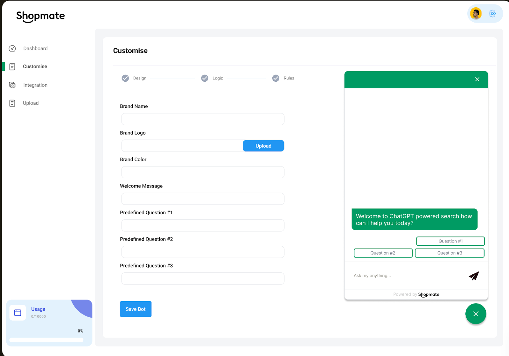Click the 0% usage percentage
The width and height of the screenshot is (509, 356).
tap(80, 331)
